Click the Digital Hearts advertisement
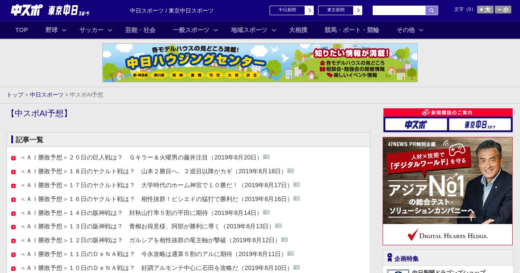This screenshot has height=273, width=520. pyautogui.click(x=448, y=191)
